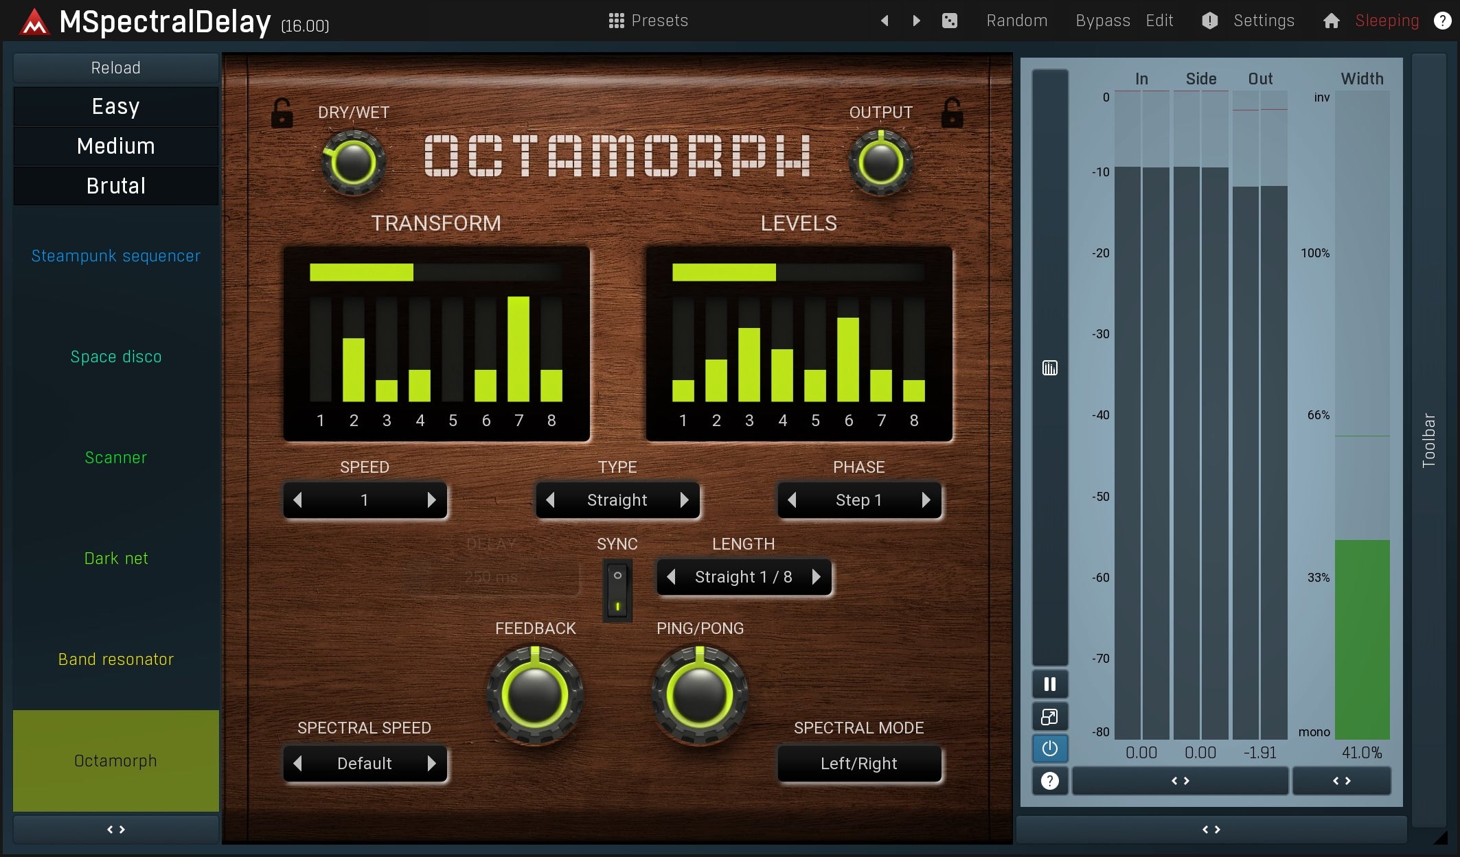
Task: Switch to the Brutal preset tab
Action: [x=115, y=185]
